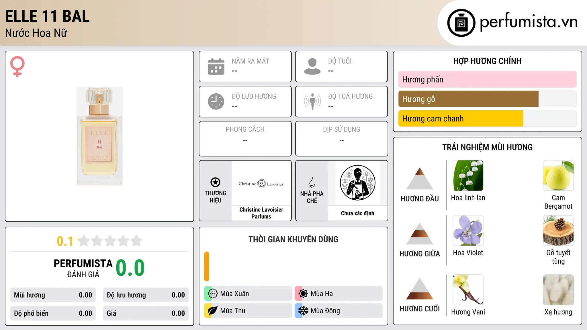This screenshot has height=330, width=587.
Task: Click the PERFUMISTA ĐÁNH GIÁ label
Action: coord(83,268)
